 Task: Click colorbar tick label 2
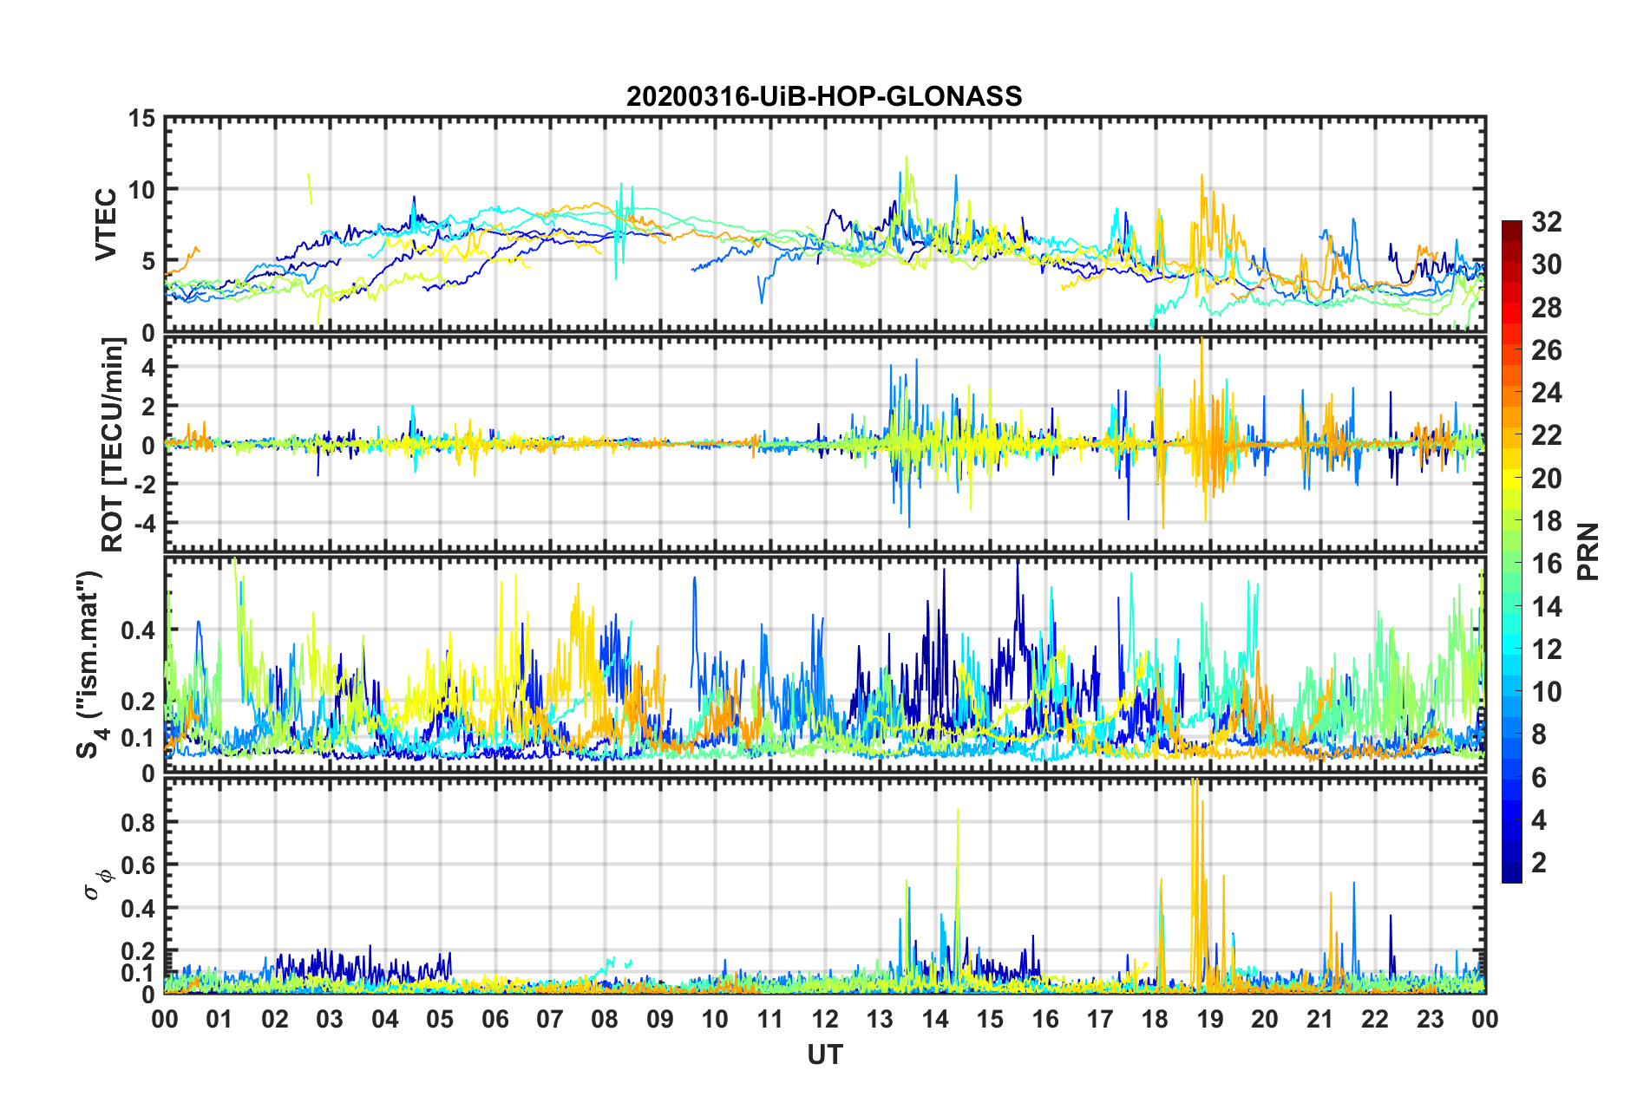coord(1539,863)
